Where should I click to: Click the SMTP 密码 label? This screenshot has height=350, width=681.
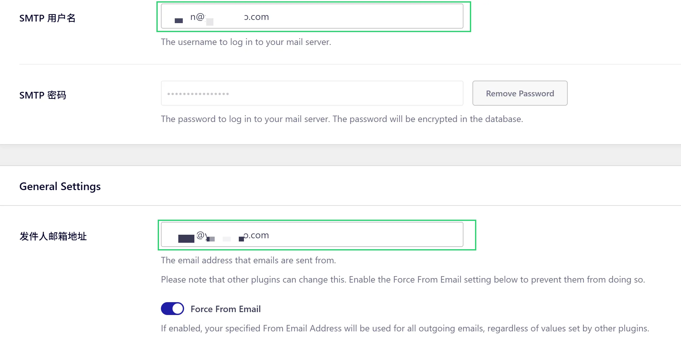(x=43, y=95)
